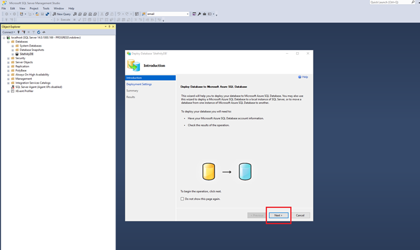Viewport: 420px width, 250px height.
Task: Click the New Query toolbar button
Action: 62,14
